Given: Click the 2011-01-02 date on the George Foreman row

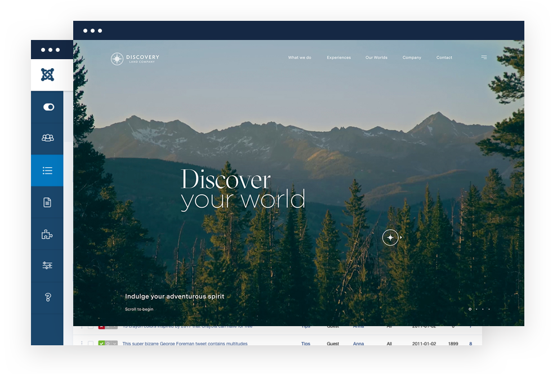Looking at the screenshot, I should [x=424, y=344].
